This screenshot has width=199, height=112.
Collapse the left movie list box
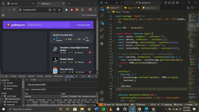click(45, 33)
